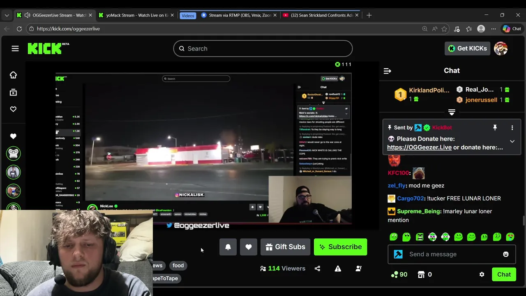Click the Get KICKs button
Screen dimensions: 526x296
[468, 49]
